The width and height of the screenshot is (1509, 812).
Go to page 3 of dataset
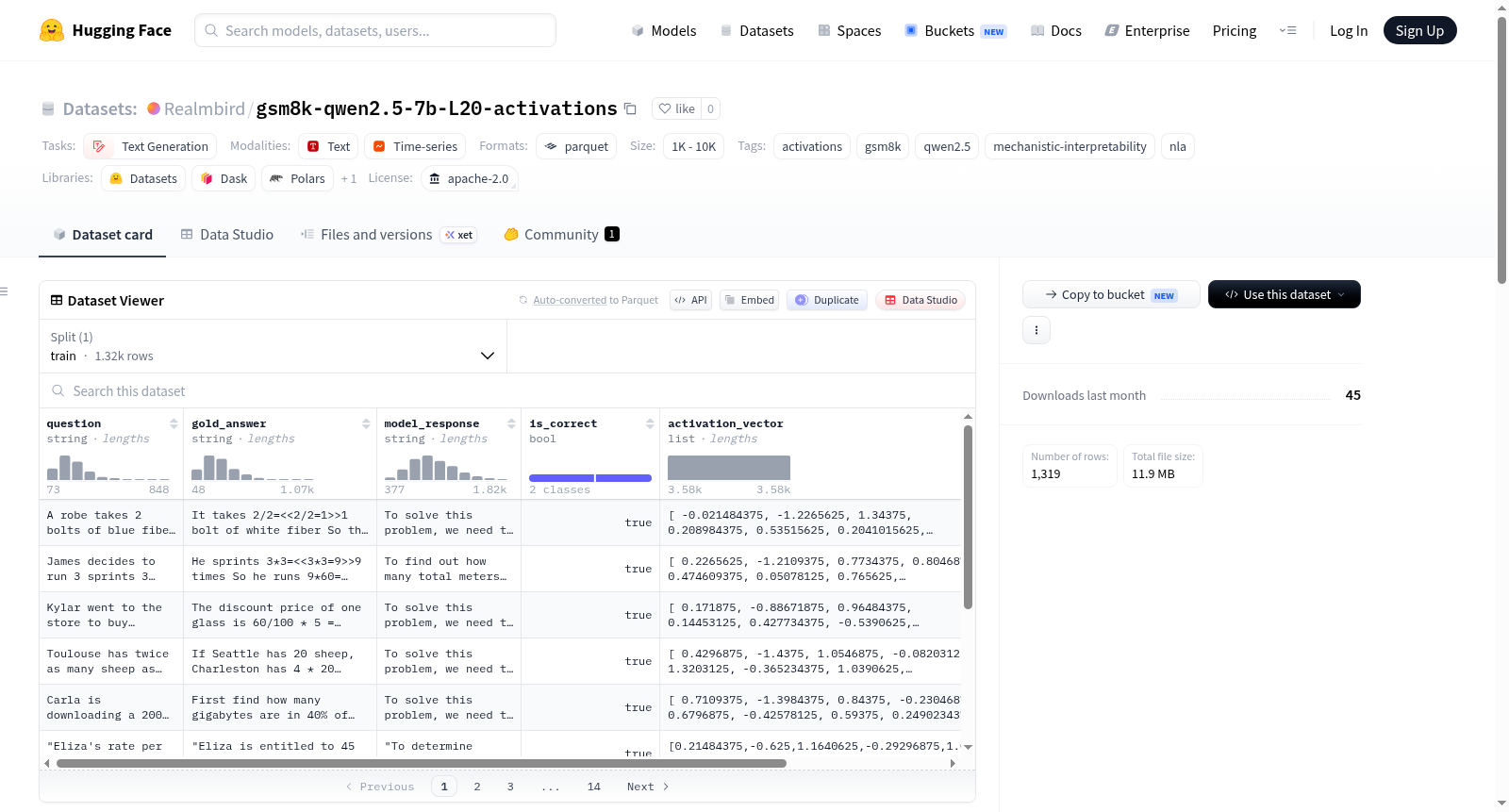[510, 787]
